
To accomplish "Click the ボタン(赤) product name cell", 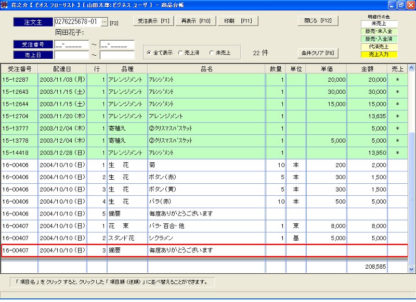I will 206,177.
